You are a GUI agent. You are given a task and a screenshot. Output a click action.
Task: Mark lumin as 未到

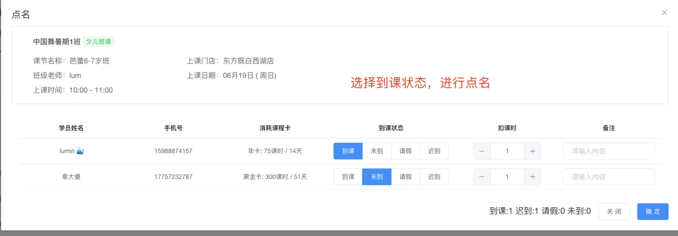tap(377, 151)
